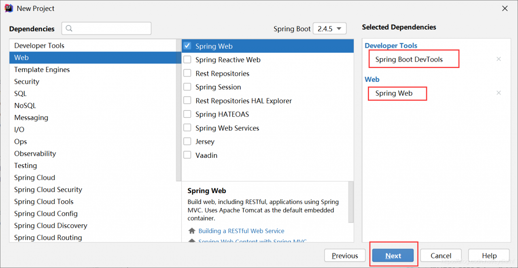This screenshot has width=518, height=268.
Task: Click the home icon beside Building a RESTful Web Service
Action: (x=192, y=231)
